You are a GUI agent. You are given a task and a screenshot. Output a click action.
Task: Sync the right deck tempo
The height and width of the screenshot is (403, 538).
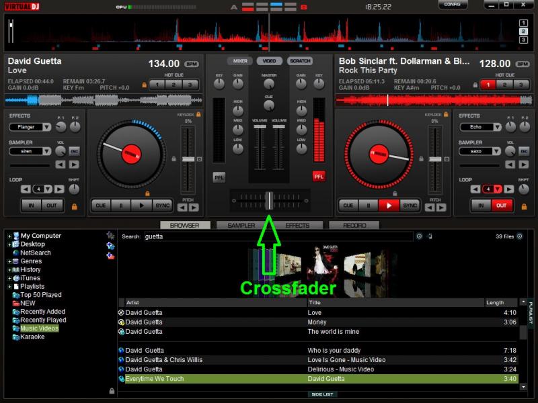[410, 206]
